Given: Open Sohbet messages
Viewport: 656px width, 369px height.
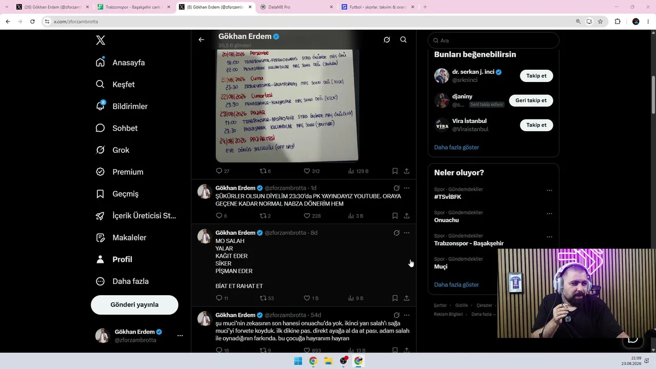Looking at the screenshot, I should 116,128.
